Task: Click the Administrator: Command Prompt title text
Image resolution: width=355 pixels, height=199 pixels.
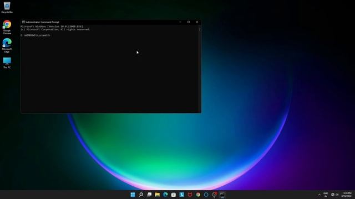Action: click(43, 22)
